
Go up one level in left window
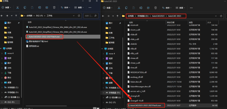[x=16, y=16]
